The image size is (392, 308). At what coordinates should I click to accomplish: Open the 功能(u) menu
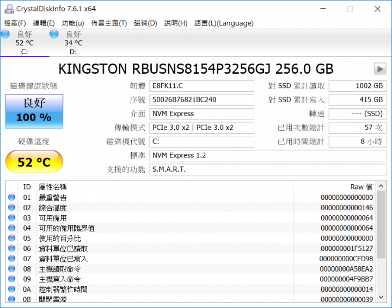pos(73,23)
